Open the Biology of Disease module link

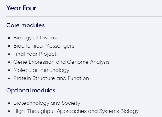(37, 38)
